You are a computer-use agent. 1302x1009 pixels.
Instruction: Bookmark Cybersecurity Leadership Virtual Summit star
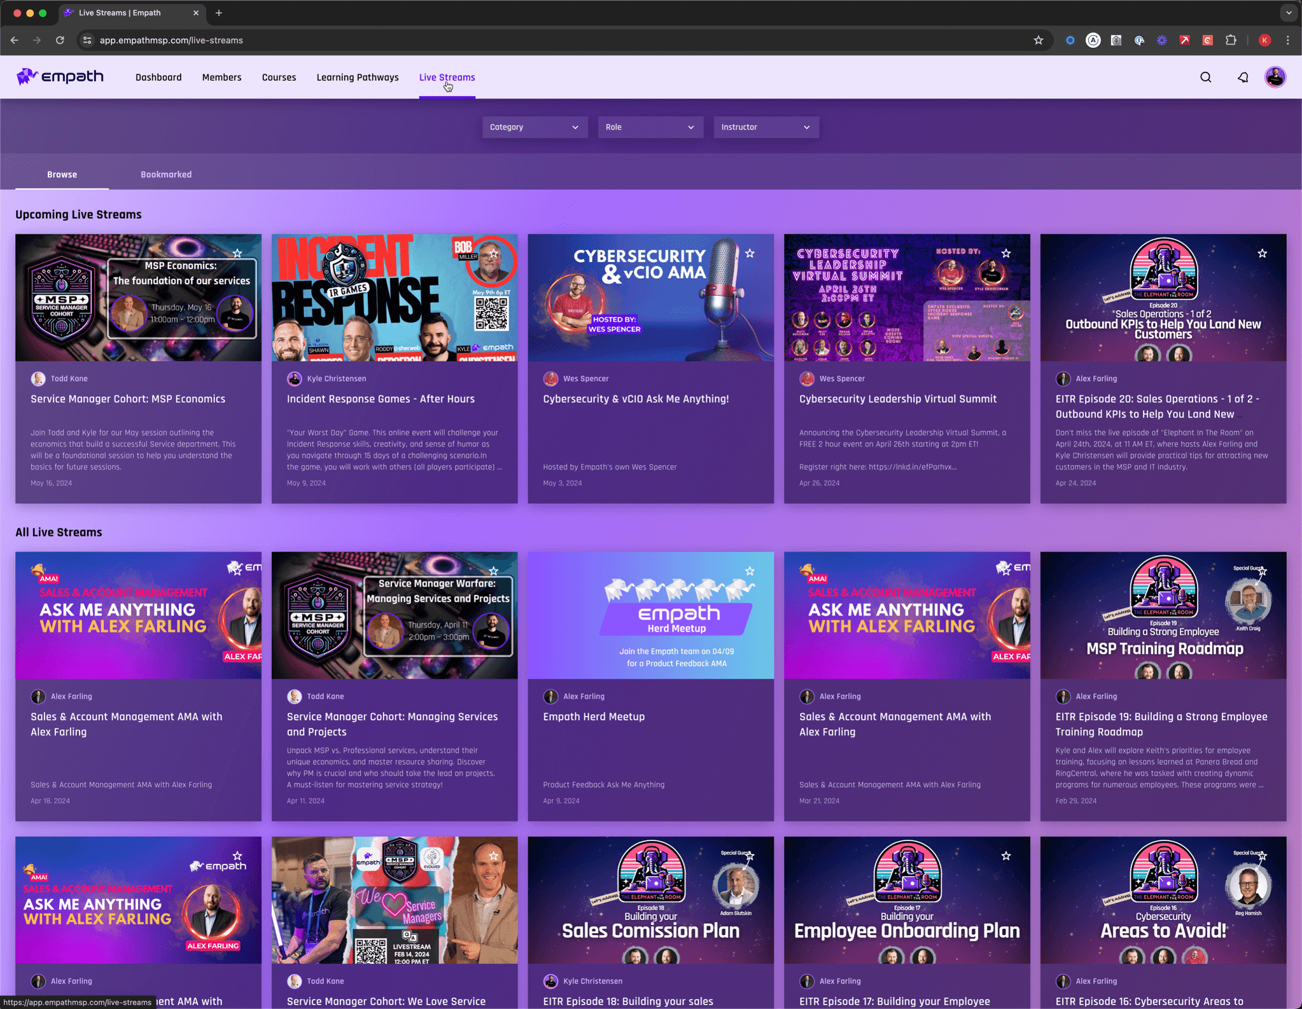tap(1006, 253)
